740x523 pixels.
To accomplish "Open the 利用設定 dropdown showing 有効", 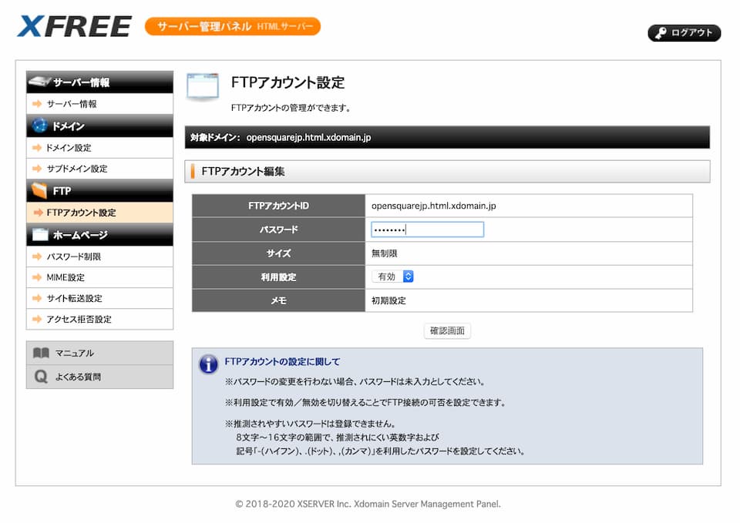I will point(393,277).
